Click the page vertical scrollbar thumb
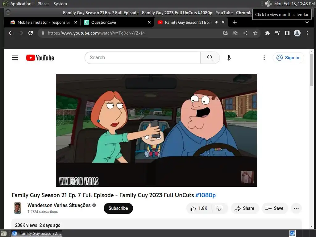Image resolution: width=316 pixels, height=237 pixels. pos(312,70)
